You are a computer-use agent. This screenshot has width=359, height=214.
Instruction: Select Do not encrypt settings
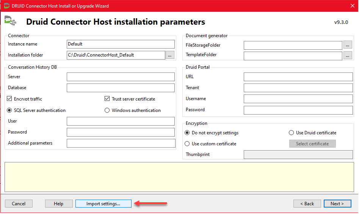[x=187, y=133]
